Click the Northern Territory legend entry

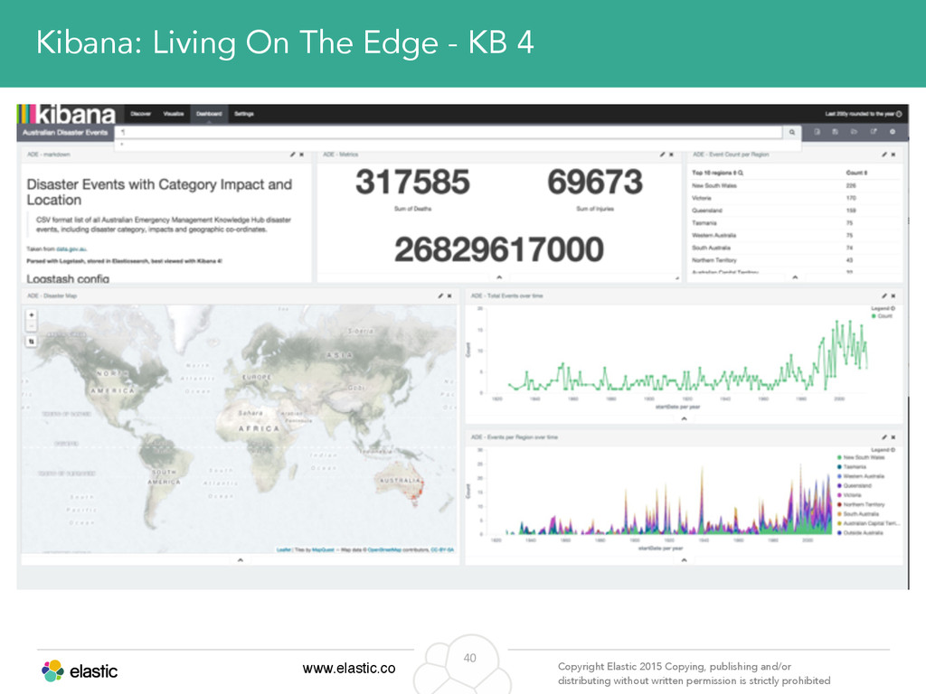pos(861,504)
